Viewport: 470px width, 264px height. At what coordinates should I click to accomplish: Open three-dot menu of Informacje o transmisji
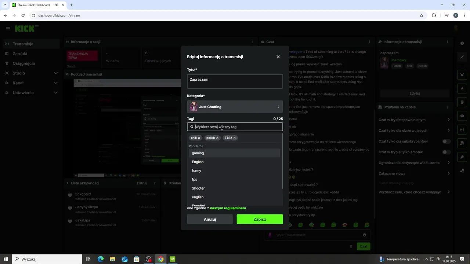(447, 42)
